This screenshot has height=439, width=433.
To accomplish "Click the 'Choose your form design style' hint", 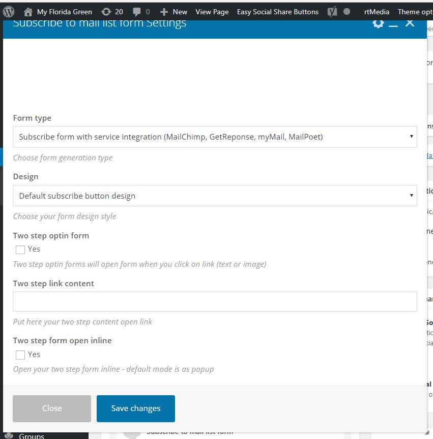I will click(x=65, y=216).
